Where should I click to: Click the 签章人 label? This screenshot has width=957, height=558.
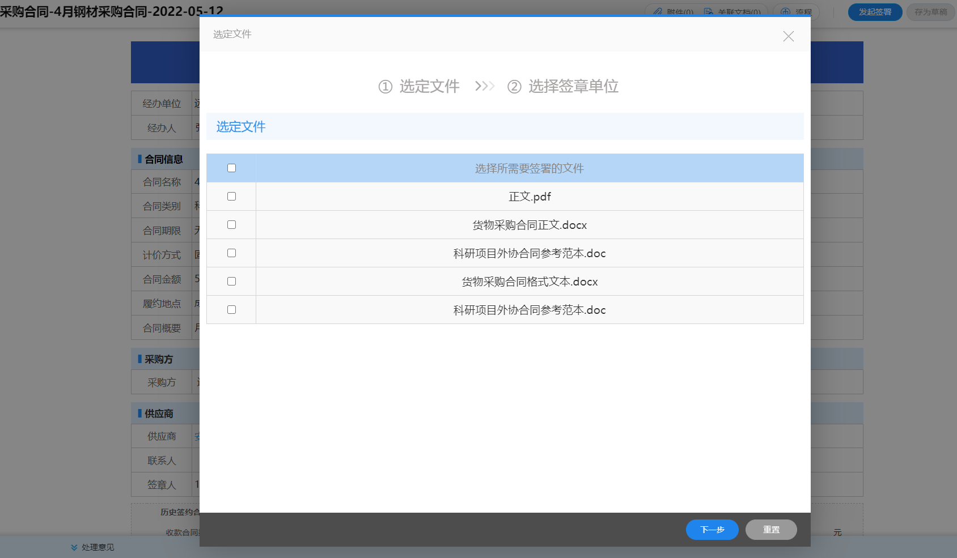(162, 485)
